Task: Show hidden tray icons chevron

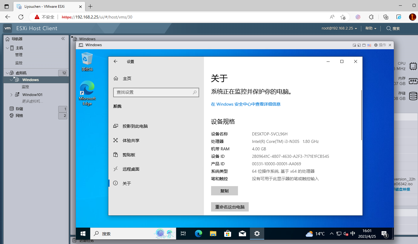Action: point(331,234)
